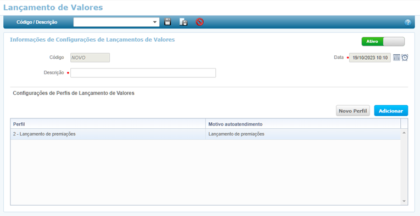Click the clock current time icon
The height and width of the screenshot is (216, 420).
click(405, 58)
